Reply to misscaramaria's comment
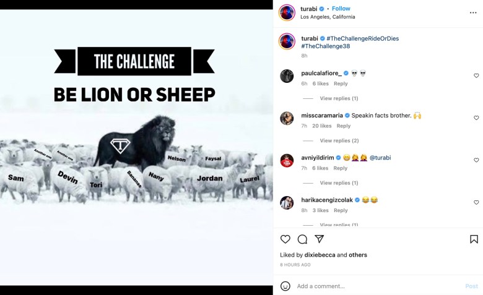Image resolution: width=483 pixels, height=295 pixels. point(344,126)
